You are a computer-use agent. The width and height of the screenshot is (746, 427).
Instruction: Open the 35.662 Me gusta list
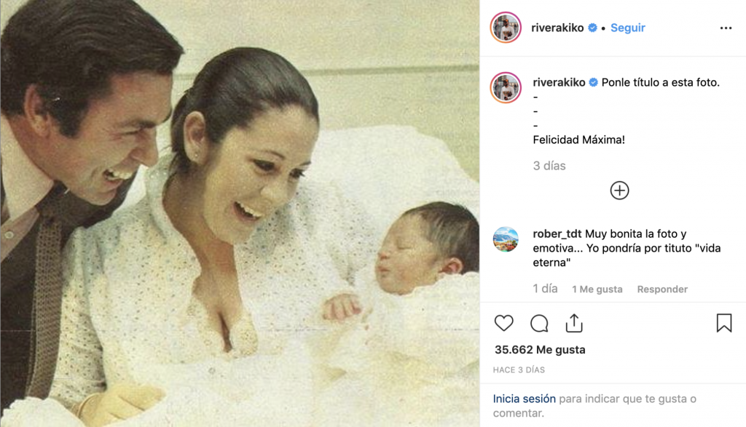540,350
